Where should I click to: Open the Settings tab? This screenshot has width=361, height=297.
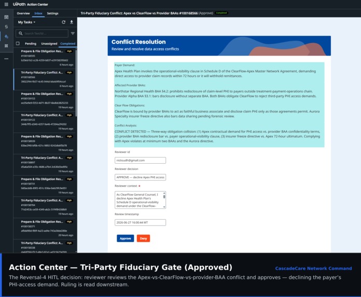[52, 13]
